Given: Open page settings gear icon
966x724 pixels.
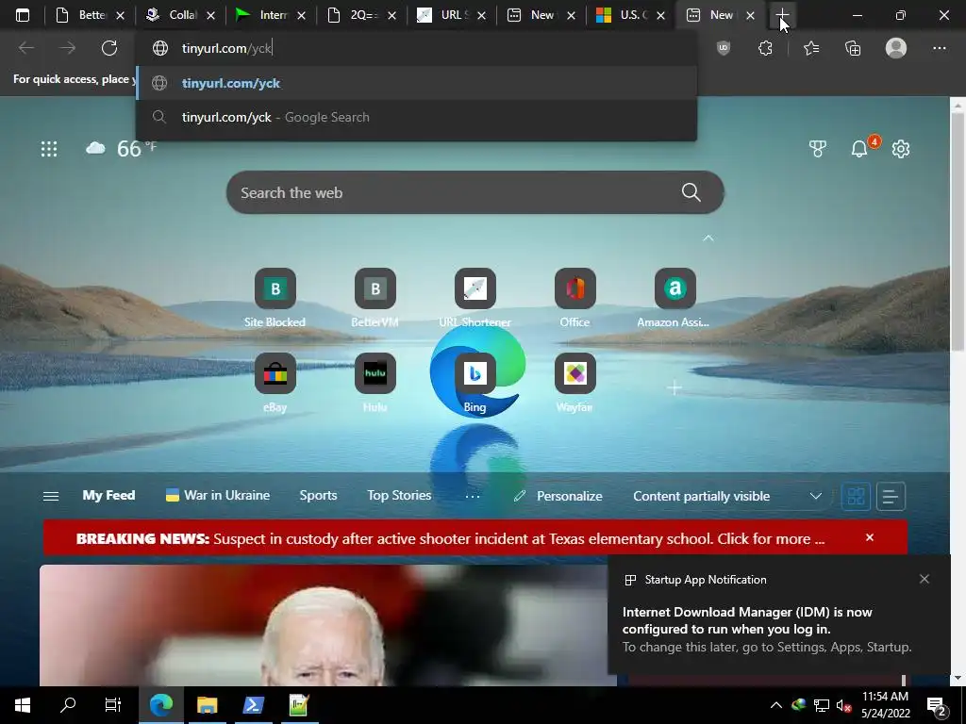Looking at the screenshot, I should 901,148.
